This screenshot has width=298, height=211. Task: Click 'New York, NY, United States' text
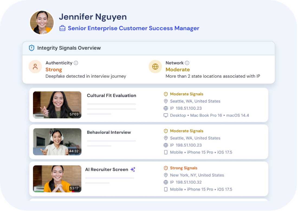click(x=197, y=175)
